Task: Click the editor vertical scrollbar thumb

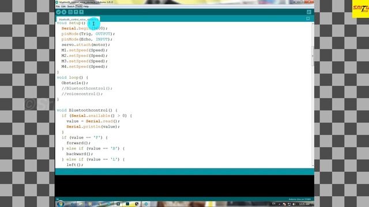Action: 312,56
